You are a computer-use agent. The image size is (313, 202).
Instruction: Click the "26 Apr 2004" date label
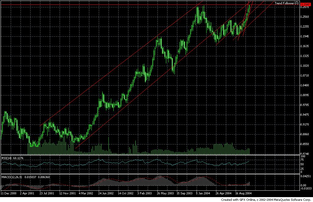[x=223, y=193]
